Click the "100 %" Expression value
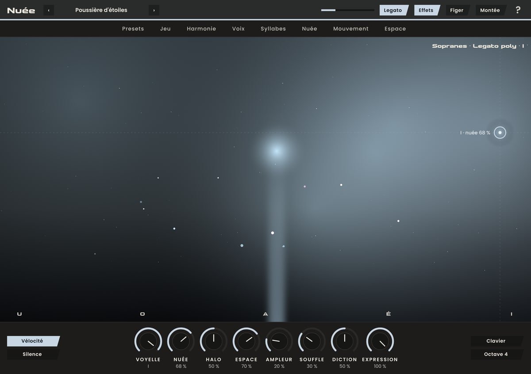Image resolution: width=531 pixels, height=374 pixels. tap(380, 366)
